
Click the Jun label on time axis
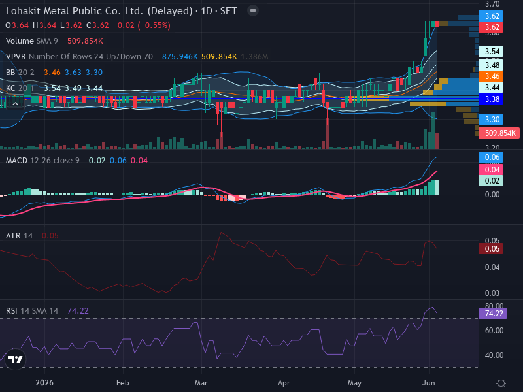[429, 383]
